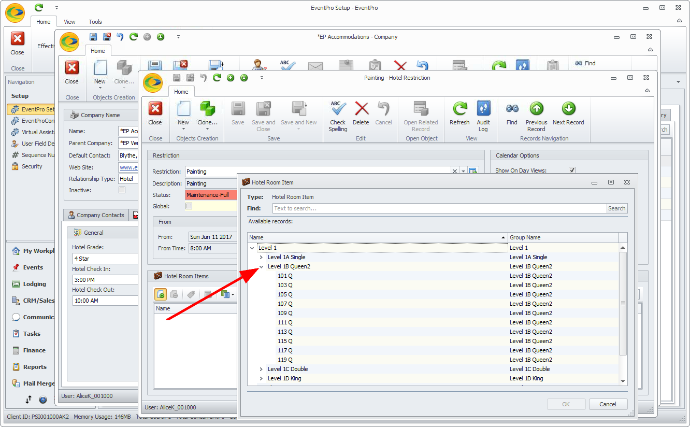This screenshot has width=690, height=427.
Task: Collapse the Hotel Restriction ribbon
Action: (x=647, y=91)
